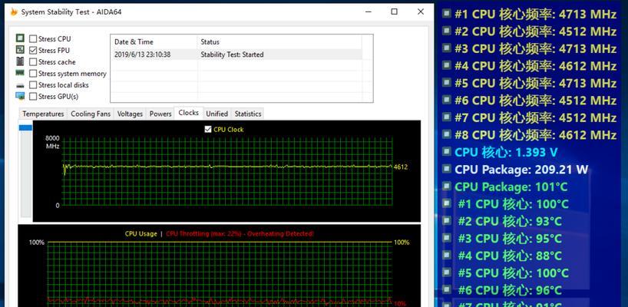Click the icon next to #5 CPU 核心 100°C

447,272
